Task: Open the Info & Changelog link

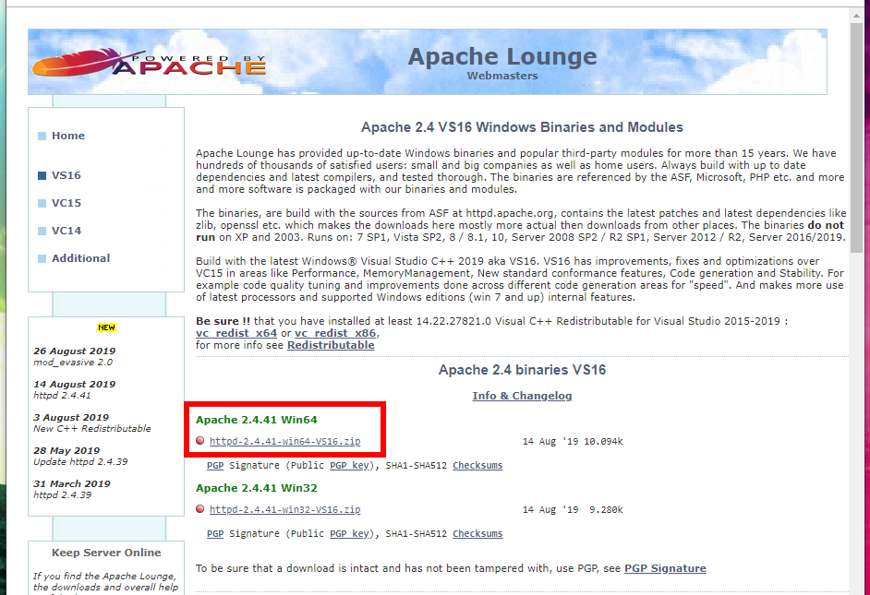Action: tap(522, 396)
